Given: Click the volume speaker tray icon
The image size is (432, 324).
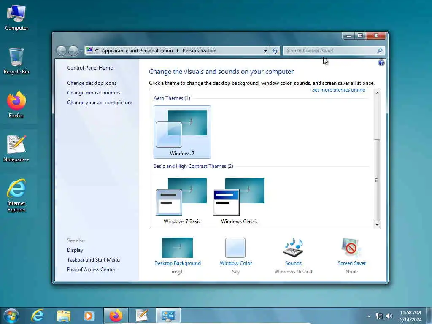Looking at the screenshot, I should tap(389, 316).
